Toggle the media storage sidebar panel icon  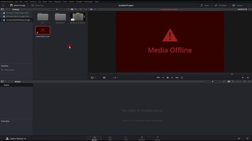[x=2, y=9]
